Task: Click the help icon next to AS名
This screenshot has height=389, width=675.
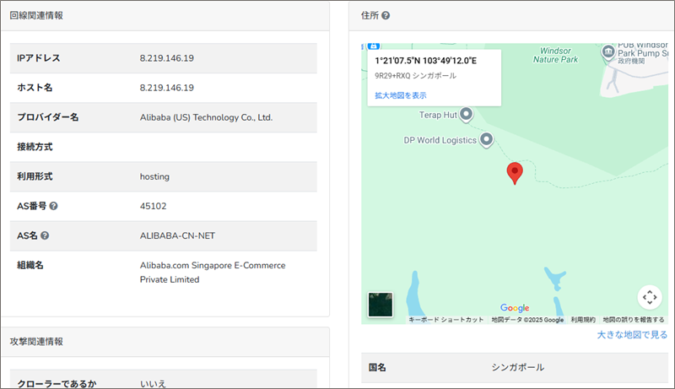Action: pos(45,235)
